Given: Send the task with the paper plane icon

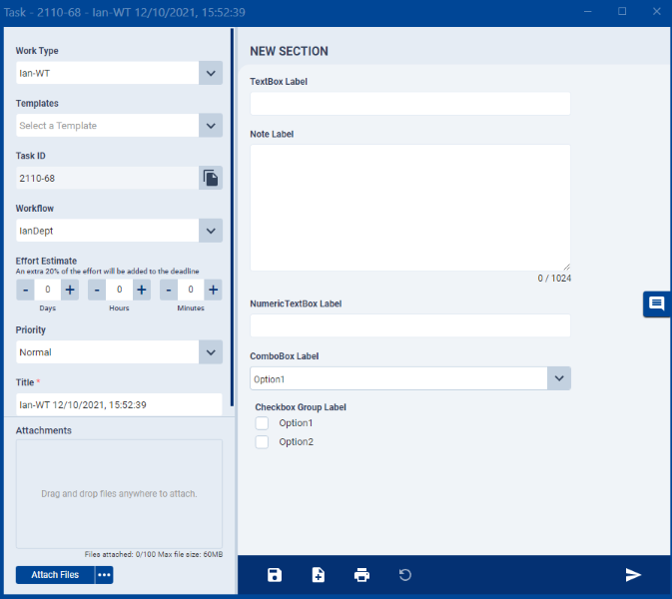Looking at the screenshot, I should [633, 575].
